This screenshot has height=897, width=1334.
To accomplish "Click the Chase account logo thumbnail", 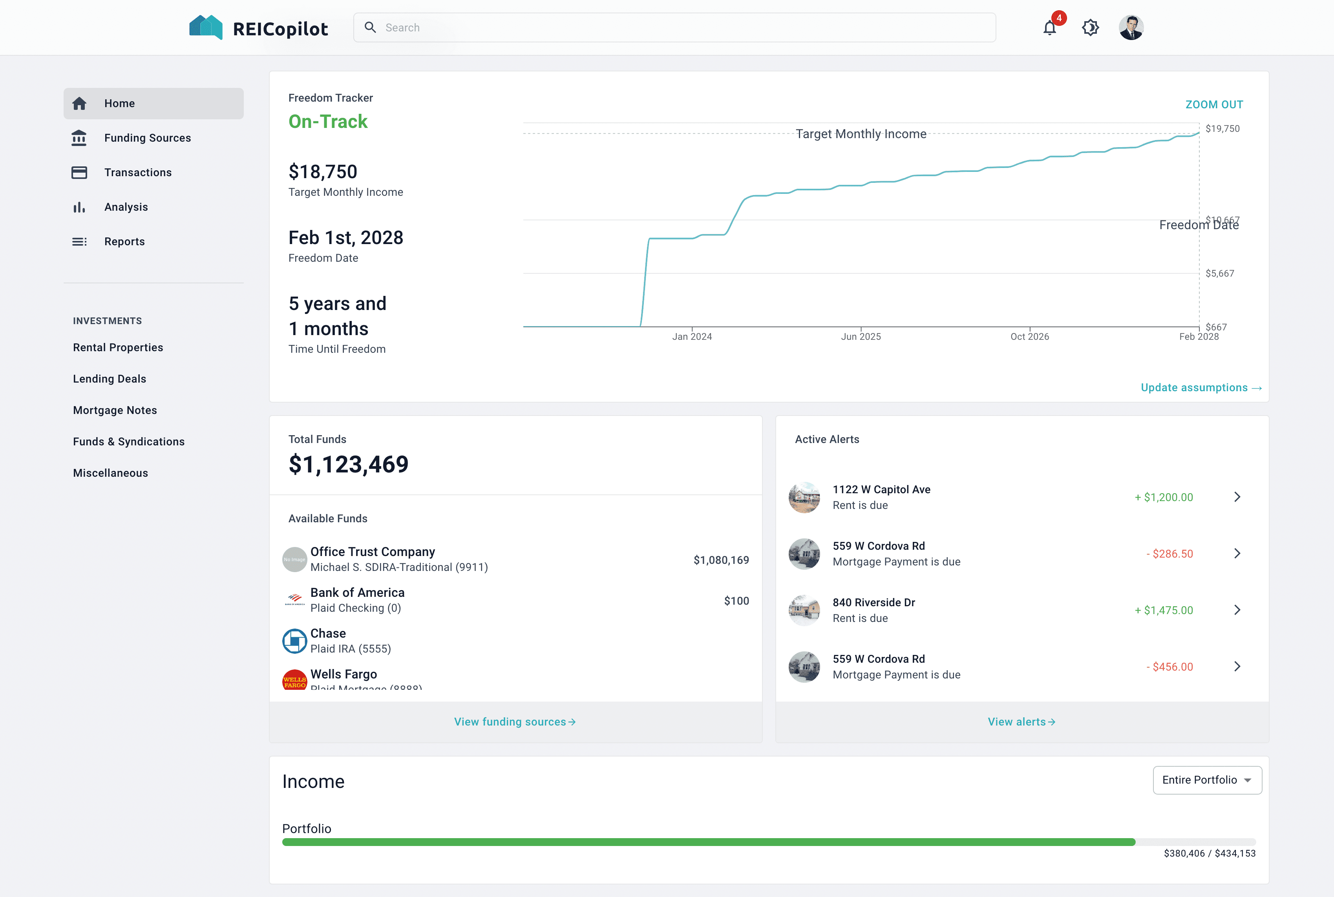I will click(x=295, y=641).
